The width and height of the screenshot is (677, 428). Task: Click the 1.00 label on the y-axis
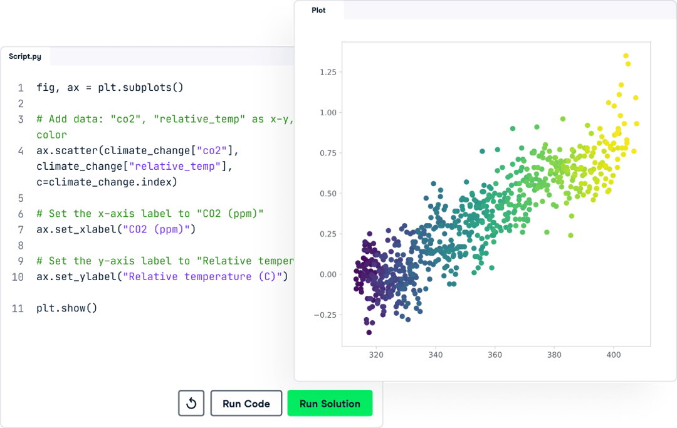tap(327, 113)
